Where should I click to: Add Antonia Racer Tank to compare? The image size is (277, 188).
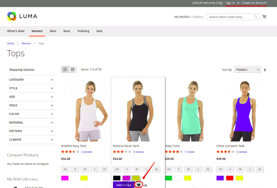(145, 185)
